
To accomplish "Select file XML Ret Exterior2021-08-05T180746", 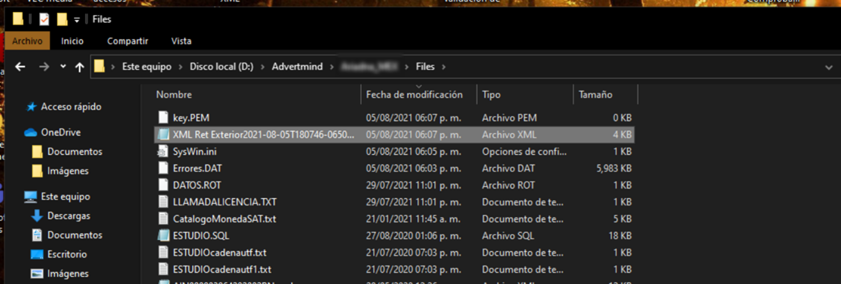I will tap(263, 134).
